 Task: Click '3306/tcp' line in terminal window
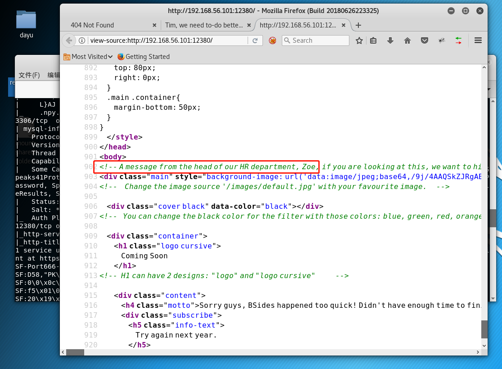point(37,121)
